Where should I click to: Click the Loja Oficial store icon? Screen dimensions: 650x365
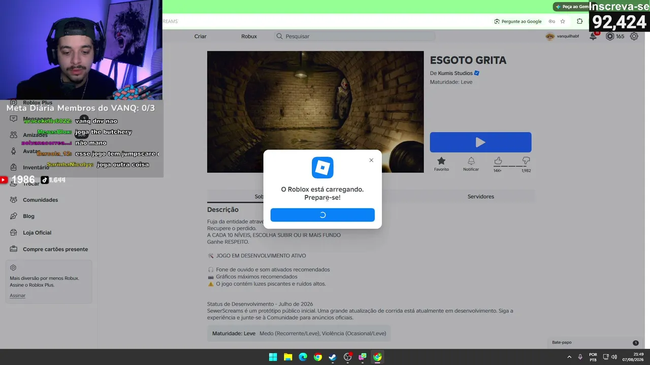[x=14, y=233]
